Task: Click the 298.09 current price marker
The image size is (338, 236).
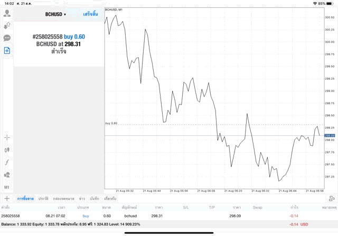Action: point(330,136)
